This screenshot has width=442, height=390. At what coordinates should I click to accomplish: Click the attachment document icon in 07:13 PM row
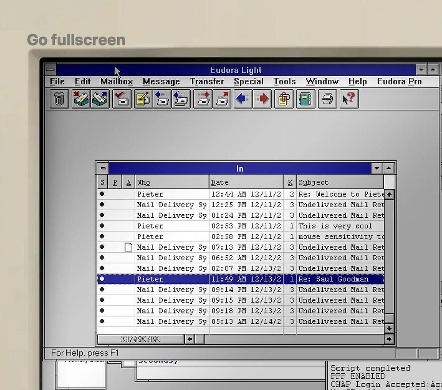point(128,247)
